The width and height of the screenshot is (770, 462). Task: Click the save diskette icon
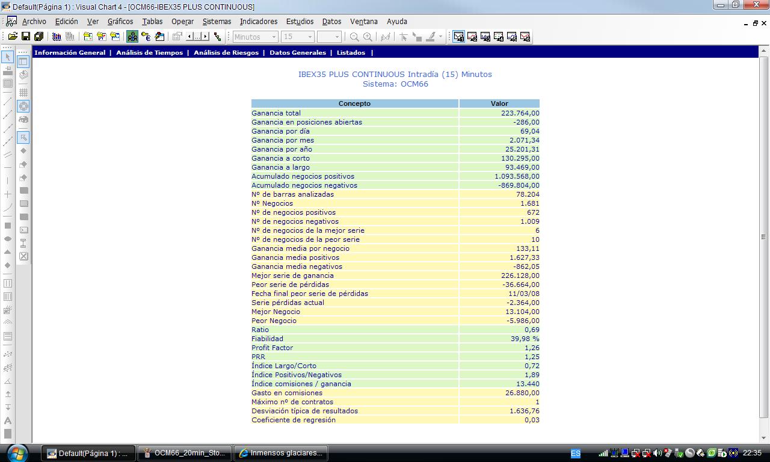click(x=25, y=37)
